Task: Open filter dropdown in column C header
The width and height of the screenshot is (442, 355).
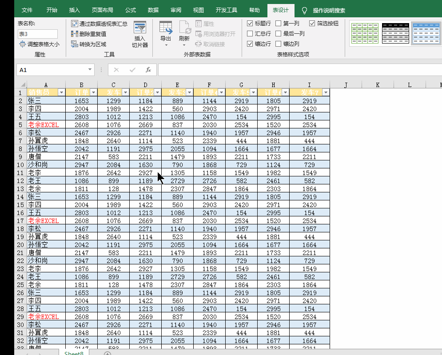Action: click(125, 92)
